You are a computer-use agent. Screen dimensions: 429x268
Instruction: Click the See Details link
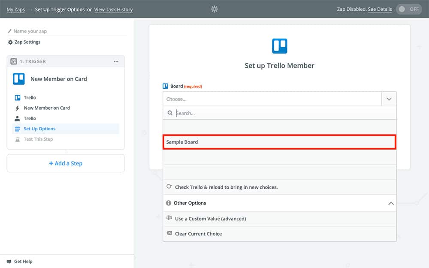(380, 9)
